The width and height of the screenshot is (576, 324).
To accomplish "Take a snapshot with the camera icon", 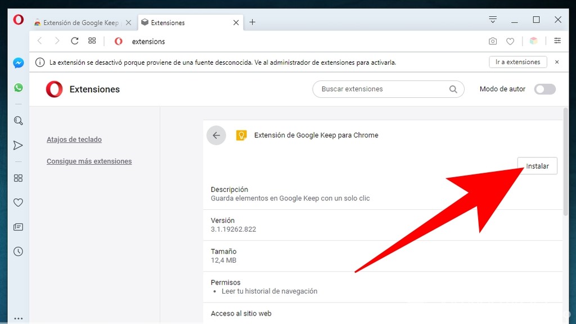I will click(493, 41).
